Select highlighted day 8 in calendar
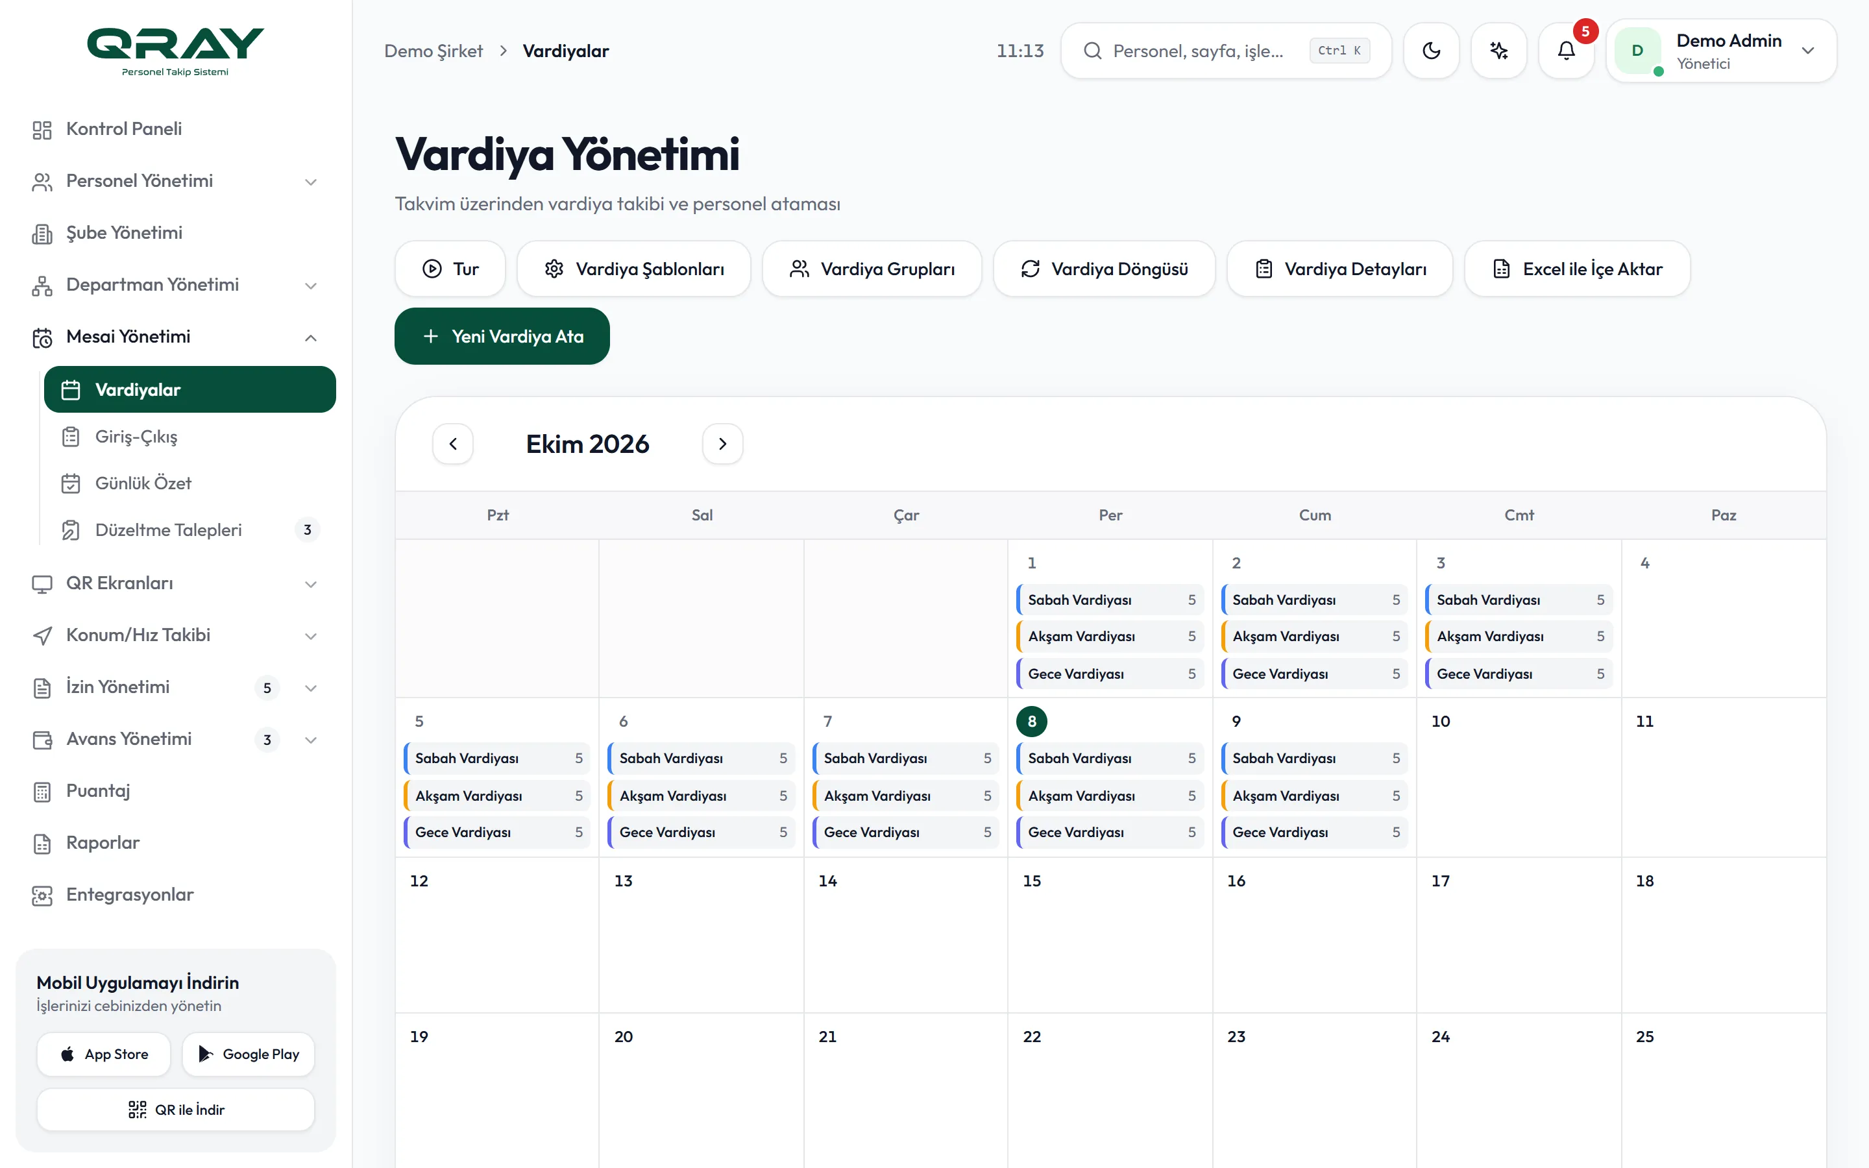The height and width of the screenshot is (1168, 1869). click(x=1032, y=722)
